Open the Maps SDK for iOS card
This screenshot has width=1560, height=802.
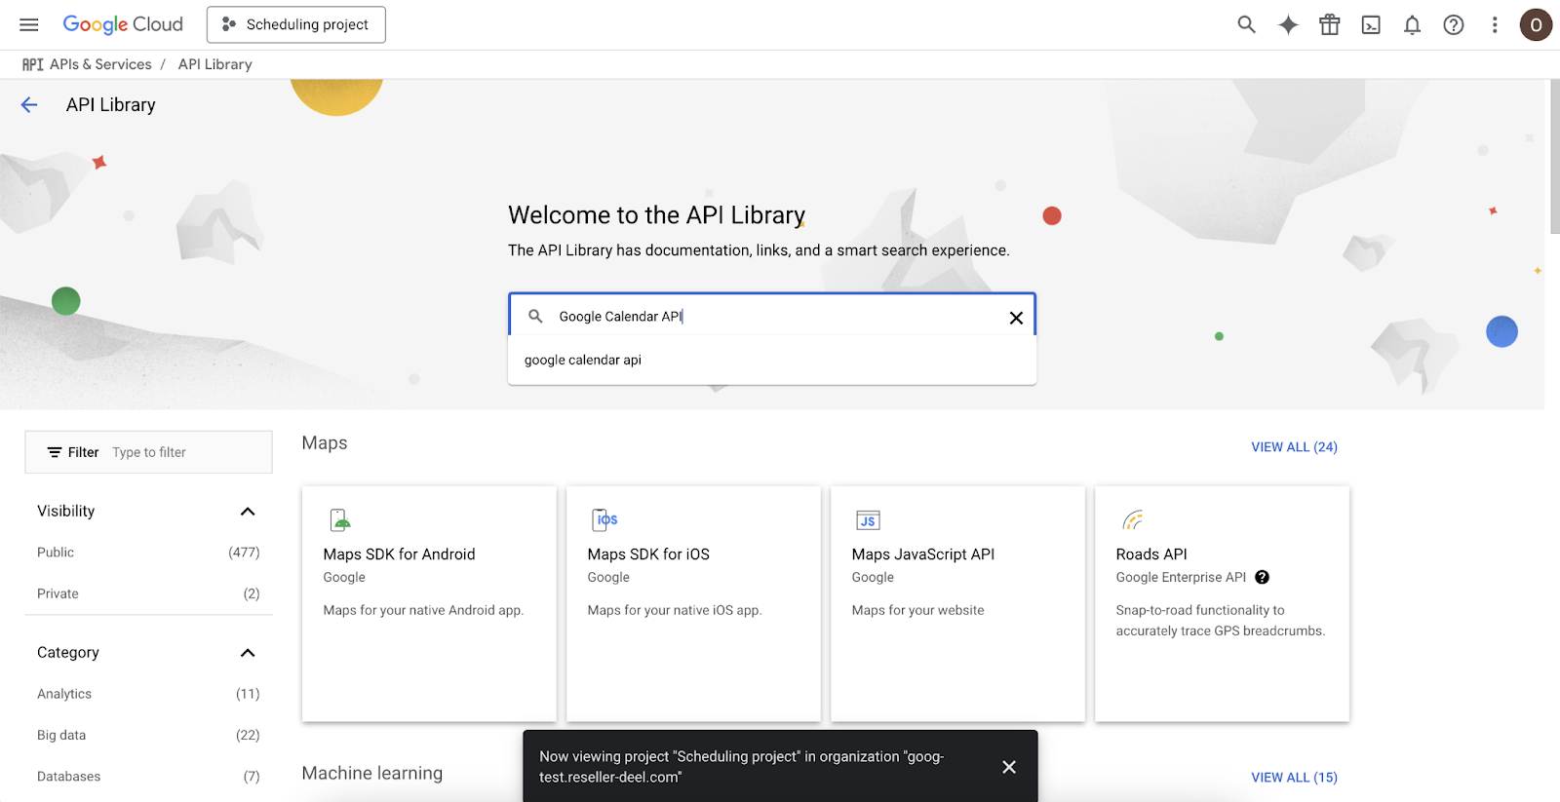[693, 604]
